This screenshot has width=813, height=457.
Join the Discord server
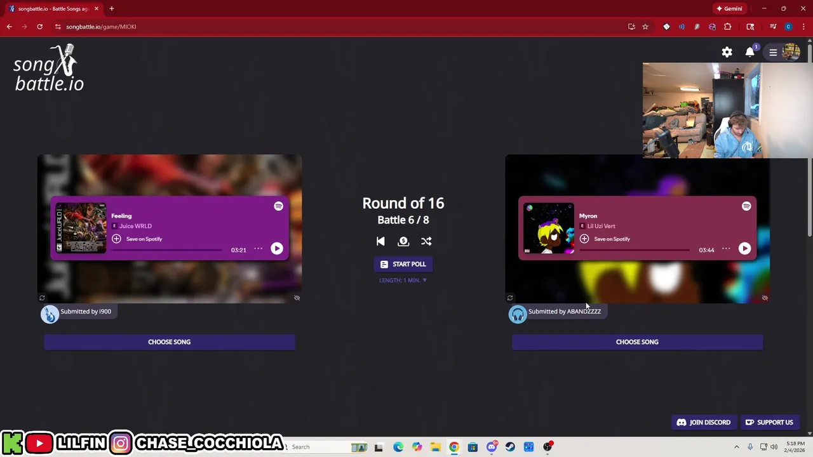pyautogui.click(x=704, y=422)
